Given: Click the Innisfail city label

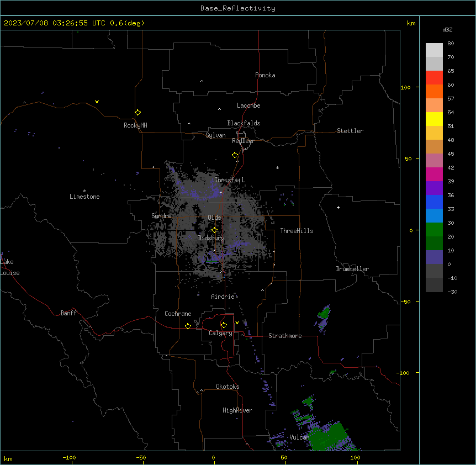Looking at the screenshot, I should pos(230,180).
